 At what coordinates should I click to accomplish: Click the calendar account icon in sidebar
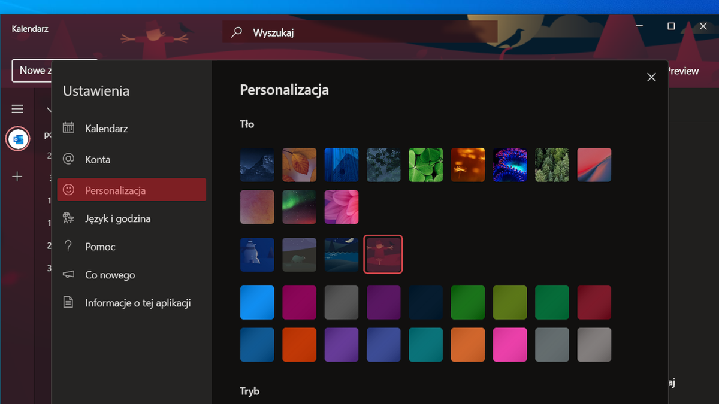tap(17, 138)
